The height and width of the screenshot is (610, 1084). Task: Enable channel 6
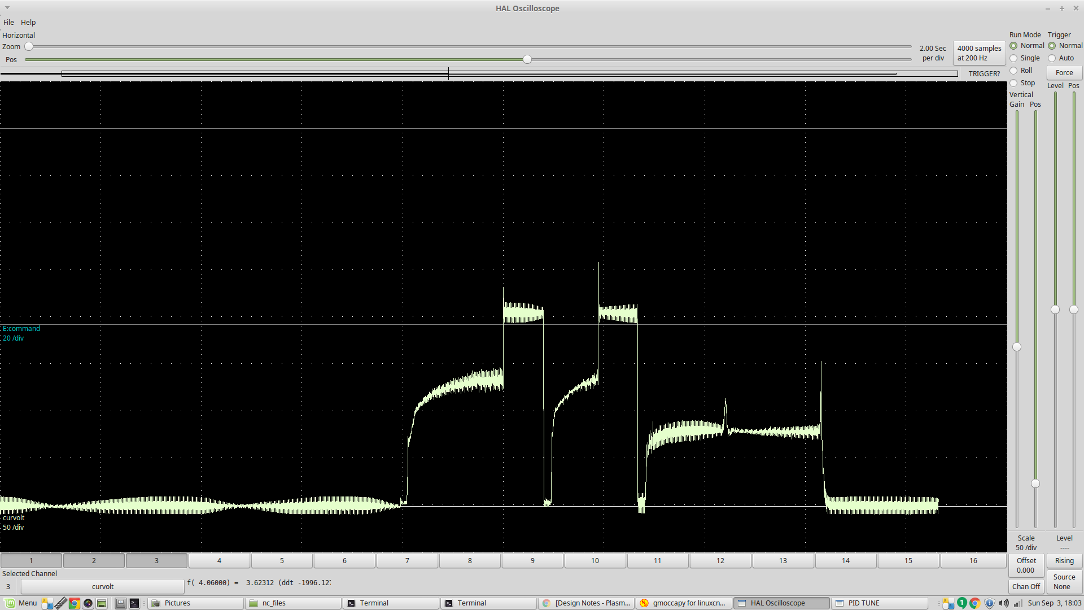(344, 560)
